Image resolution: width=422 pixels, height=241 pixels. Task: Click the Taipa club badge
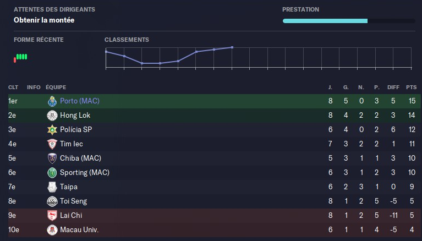[x=52, y=187]
